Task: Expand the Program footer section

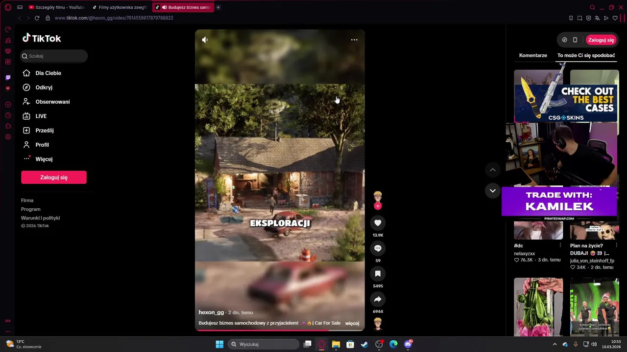Action: click(30, 209)
